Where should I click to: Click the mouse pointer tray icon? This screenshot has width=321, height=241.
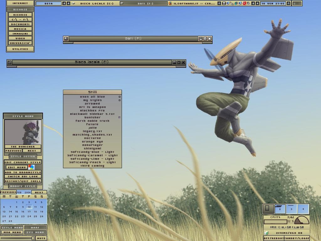(232, 3)
